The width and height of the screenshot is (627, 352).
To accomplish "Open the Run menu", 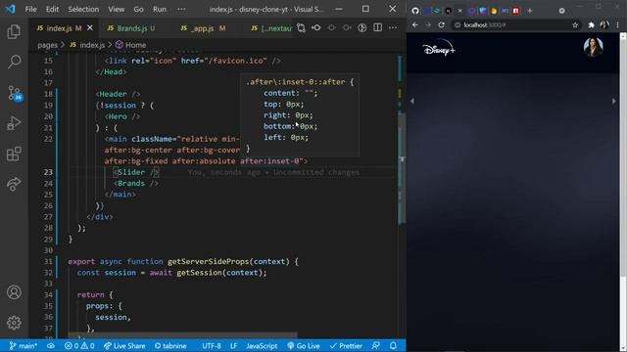I will coord(160,9).
